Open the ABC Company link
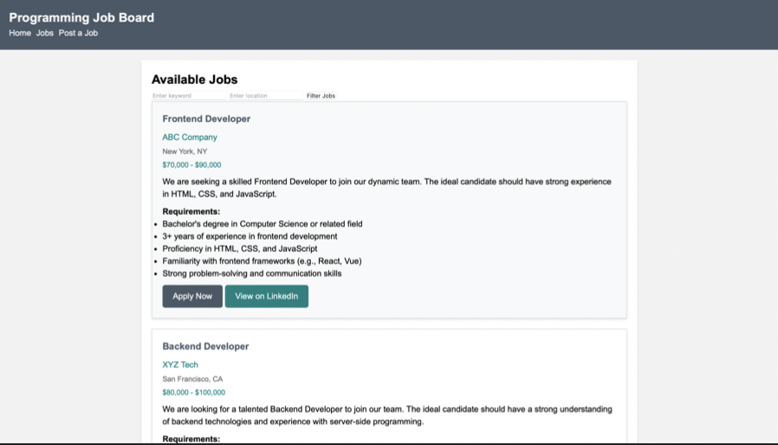 click(190, 137)
